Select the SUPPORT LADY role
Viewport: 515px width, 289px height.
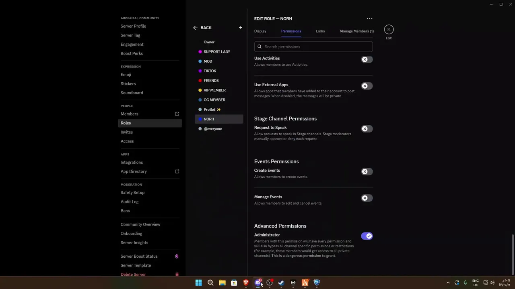[219, 52]
